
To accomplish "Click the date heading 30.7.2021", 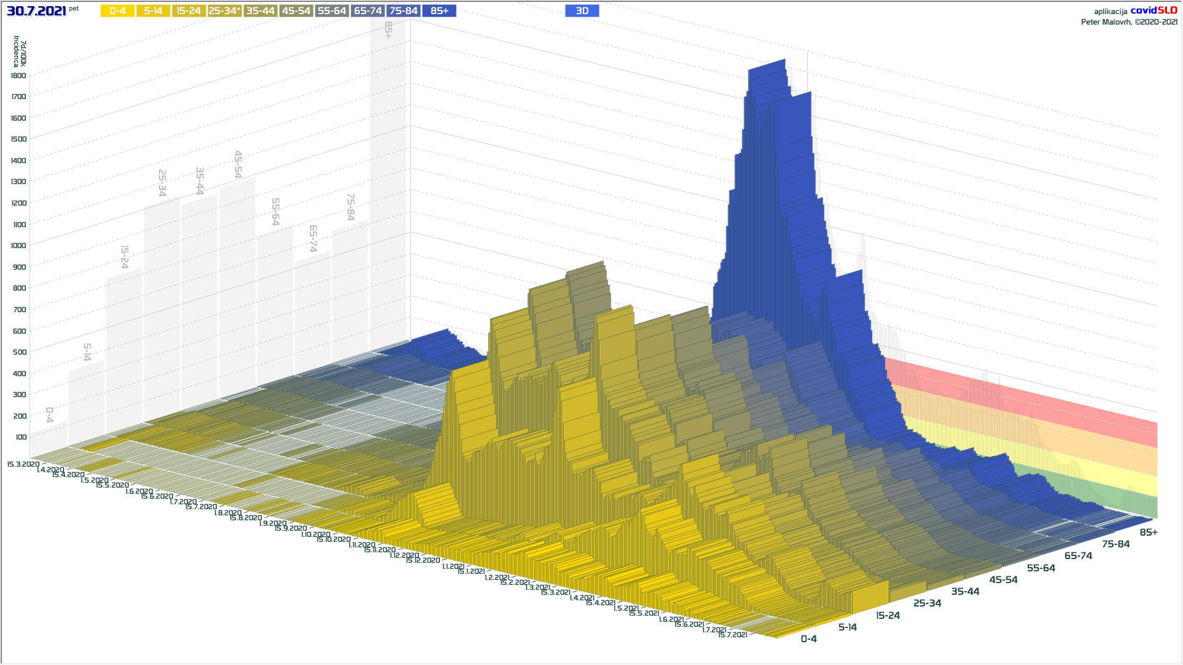I will click(x=36, y=11).
